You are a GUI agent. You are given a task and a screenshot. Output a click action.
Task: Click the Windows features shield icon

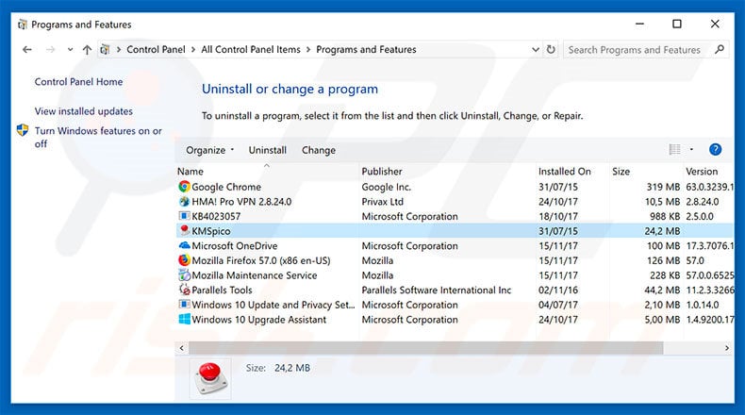coord(23,130)
